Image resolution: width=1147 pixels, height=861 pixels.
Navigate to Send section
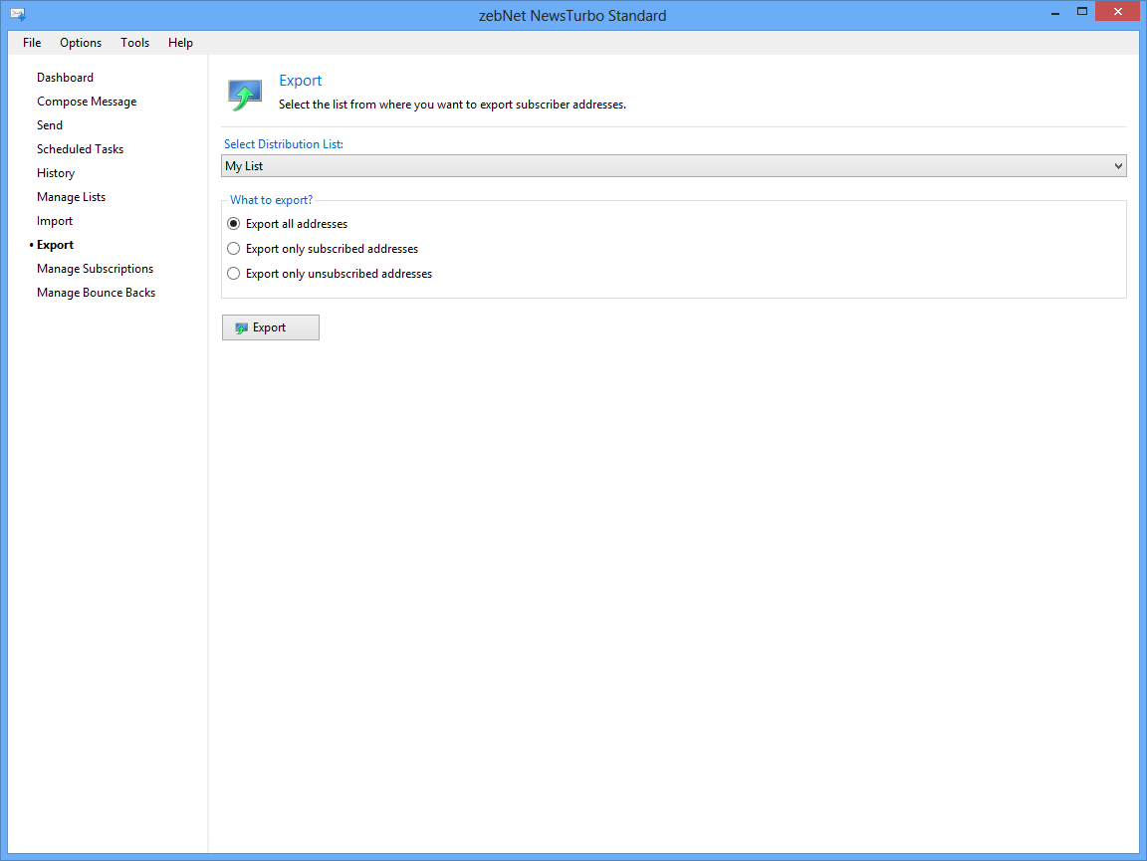click(x=50, y=125)
